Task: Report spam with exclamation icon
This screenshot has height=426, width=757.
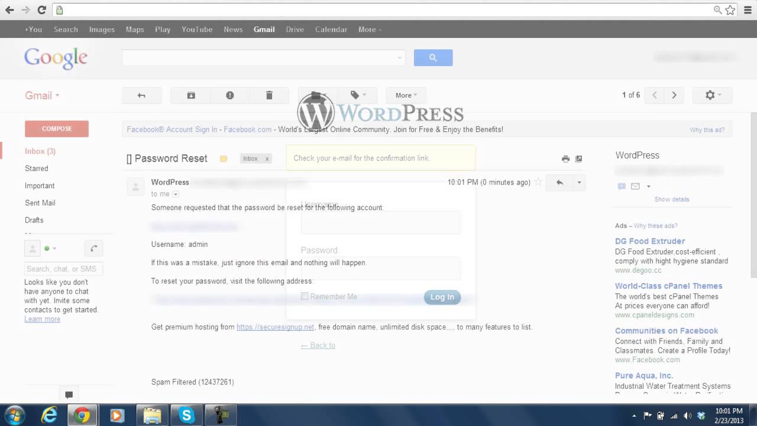Action: click(x=230, y=95)
